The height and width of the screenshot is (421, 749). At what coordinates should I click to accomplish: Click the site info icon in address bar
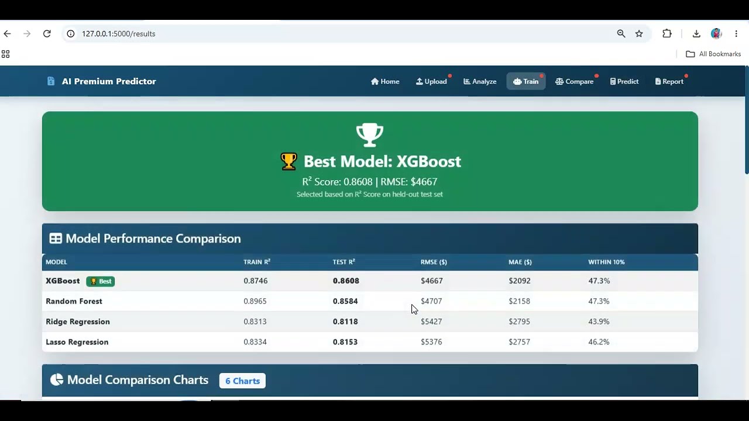pos(71,34)
